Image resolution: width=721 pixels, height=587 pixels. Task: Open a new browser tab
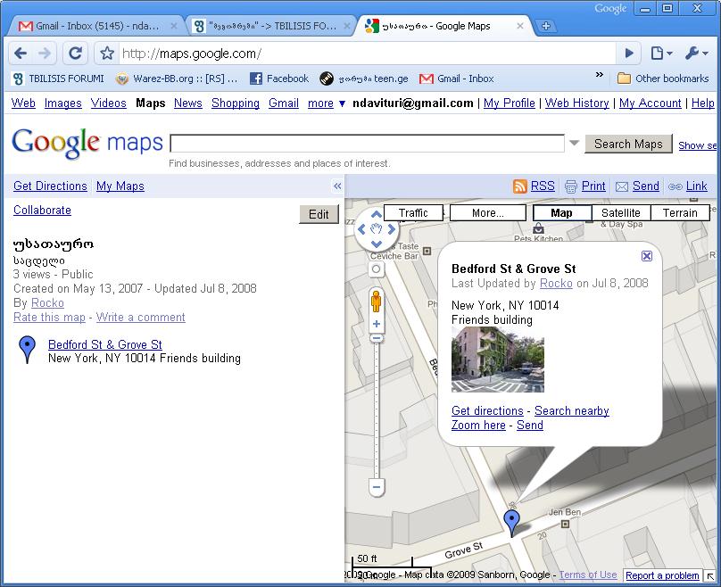(x=546, y=26)
